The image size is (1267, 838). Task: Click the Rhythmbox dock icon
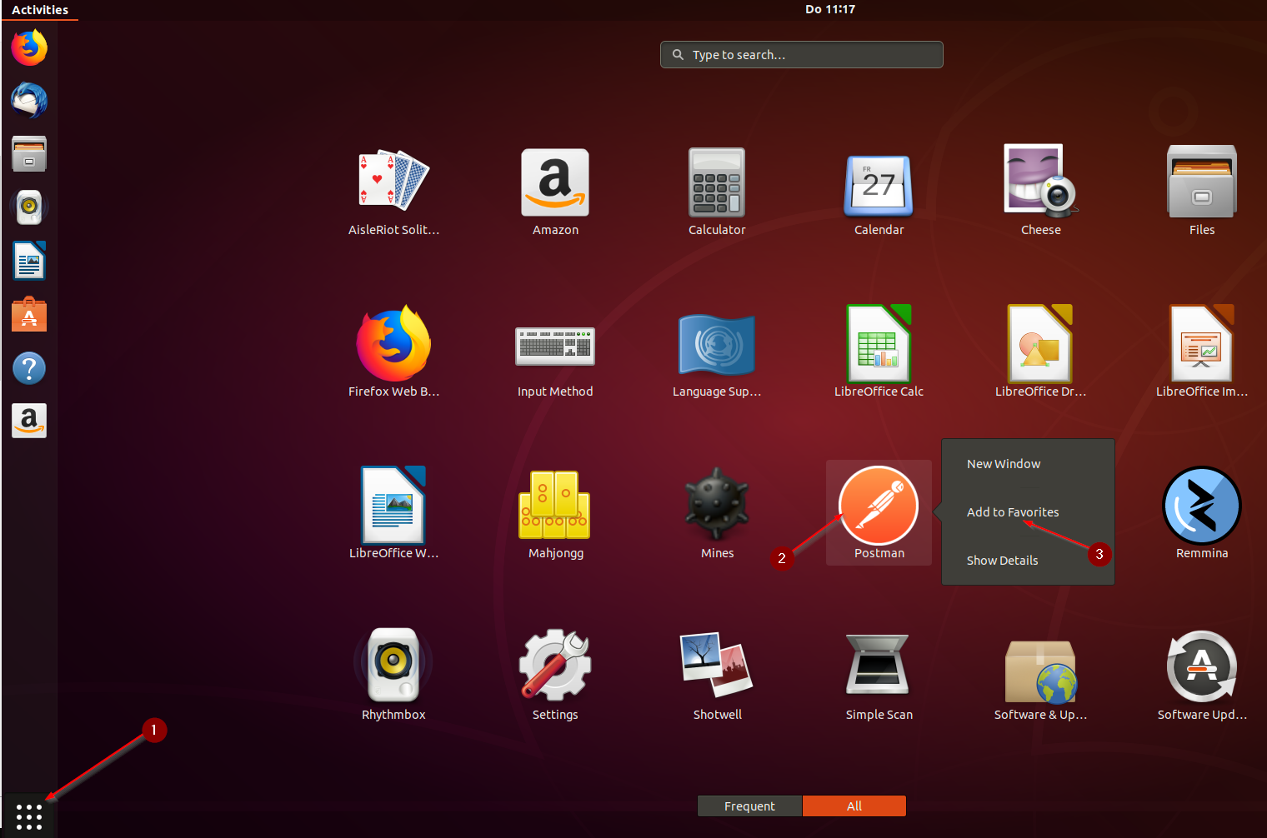point(29,207)
